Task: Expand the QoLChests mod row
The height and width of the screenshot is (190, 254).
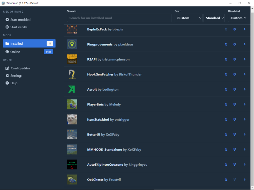Action: (244, 180)
